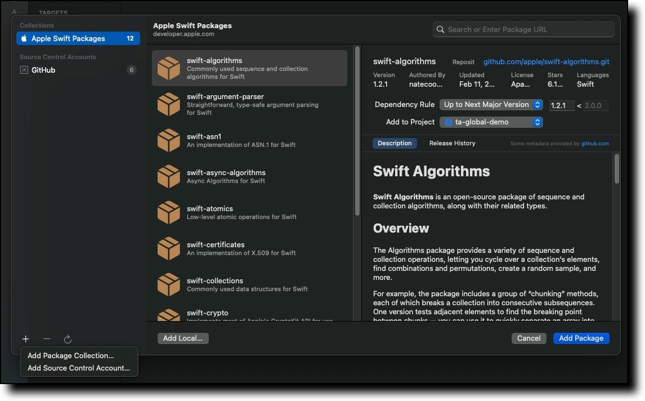Image resolution: width=645 pixels, height=401 pixels.
Task: Click the swift-asn1 package box icon
Action: [169, 141]
